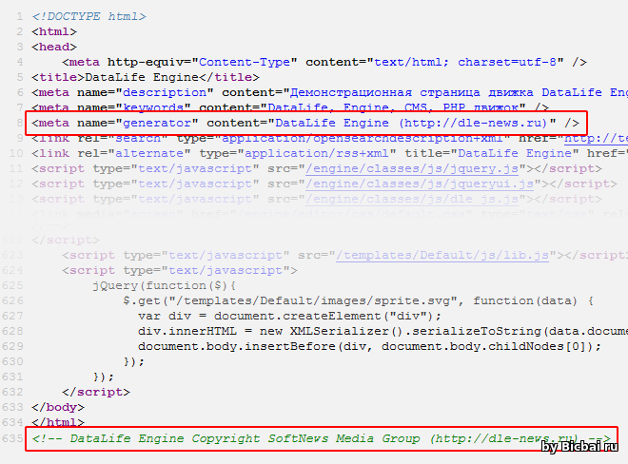628x464 pixels.
Task: Open the /templates/Default/js/lib.js link
Action: 442,255
